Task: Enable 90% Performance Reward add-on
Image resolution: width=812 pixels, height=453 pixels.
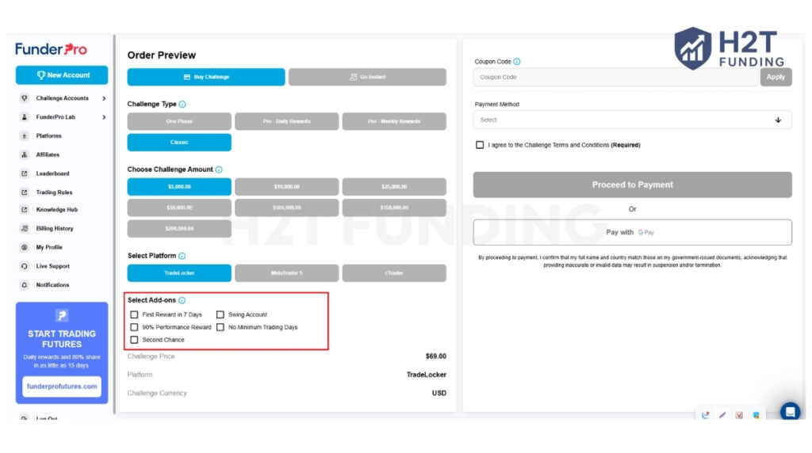Action: point(135,327)
